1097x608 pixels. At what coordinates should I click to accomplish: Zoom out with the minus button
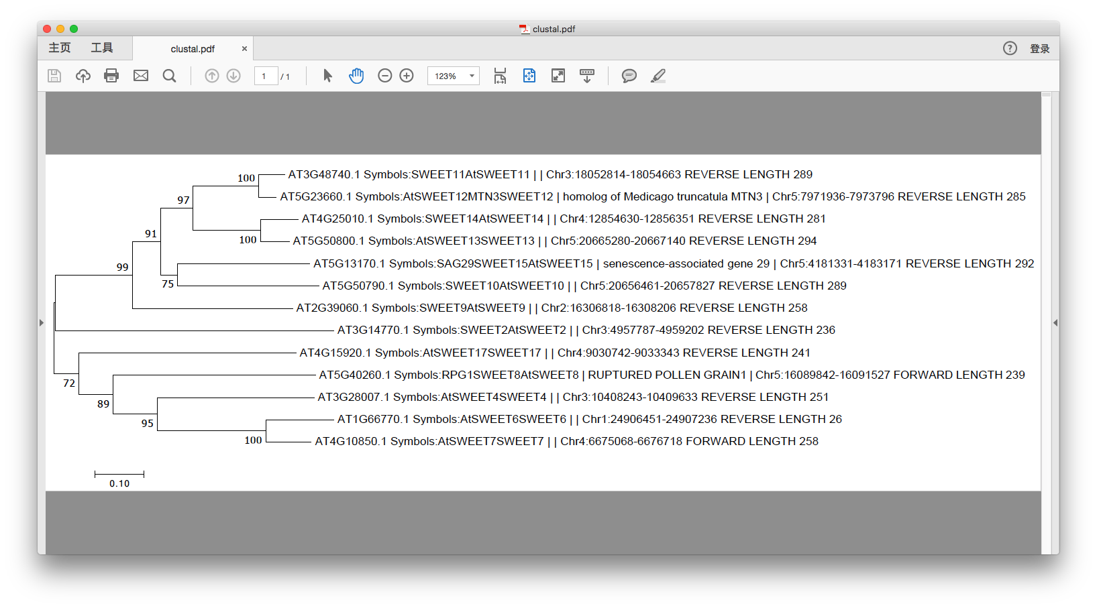click(x=385, y=76)
